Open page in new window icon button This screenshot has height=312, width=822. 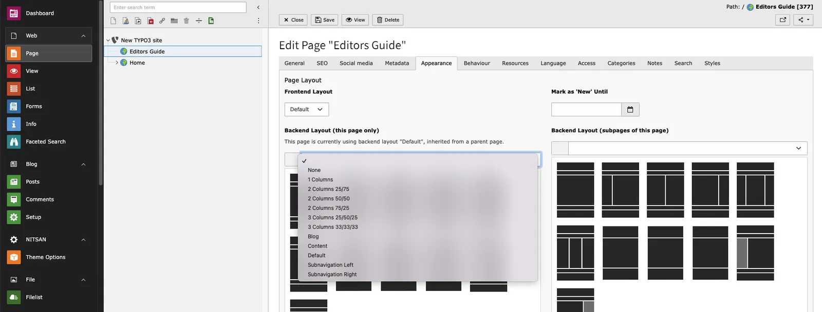click(x=783, y=20)
